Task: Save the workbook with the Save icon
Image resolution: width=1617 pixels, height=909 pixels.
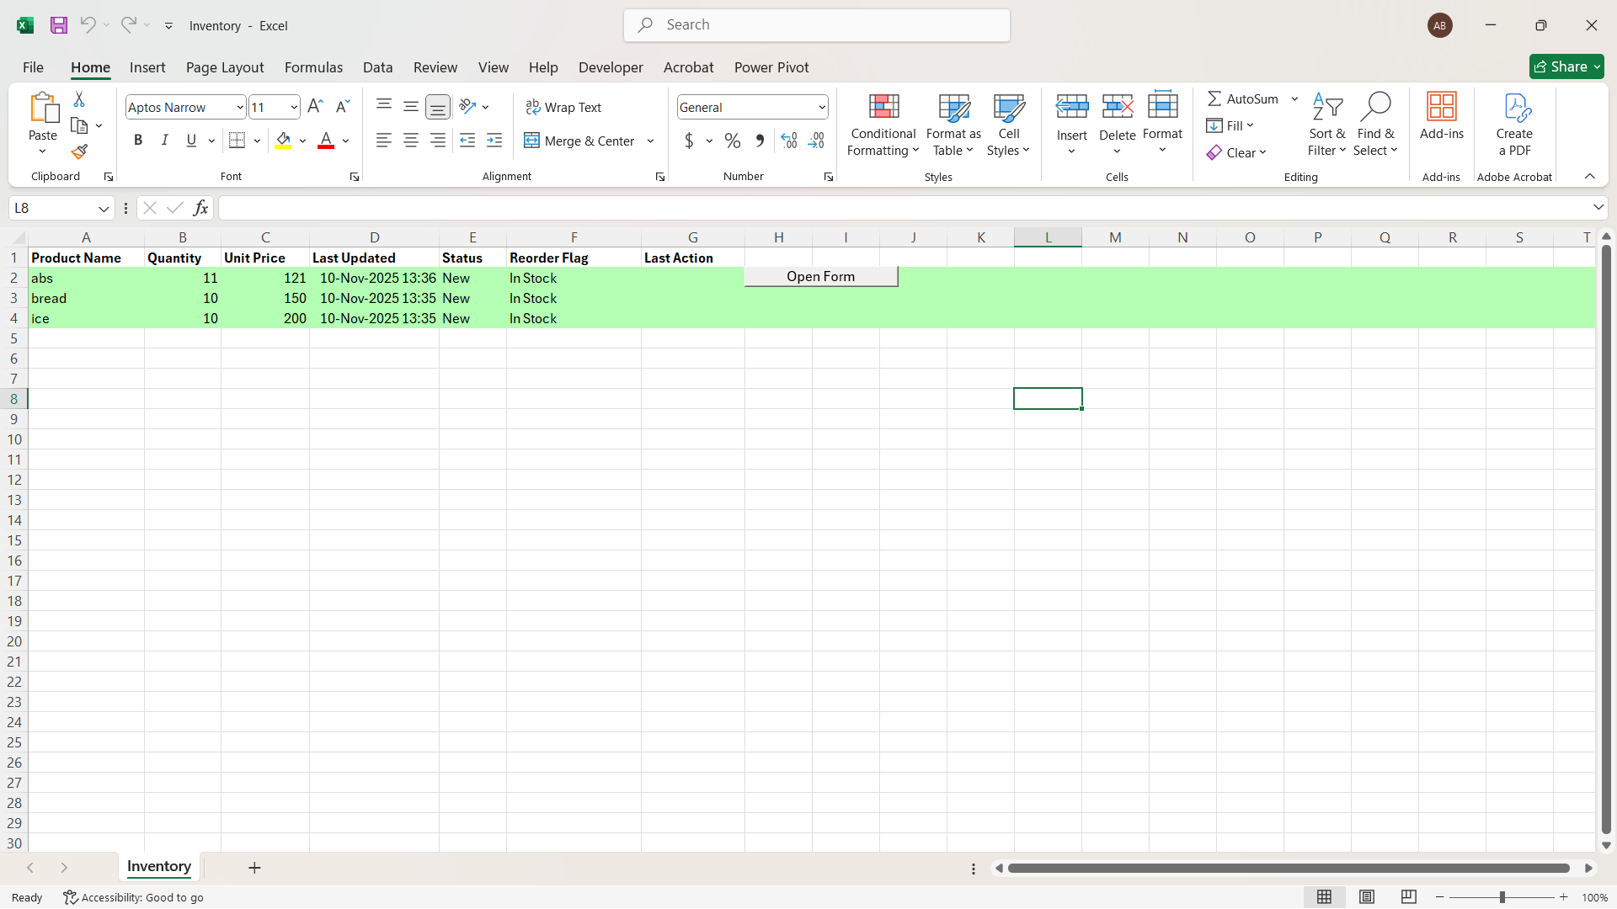Action: pos(58,25)
